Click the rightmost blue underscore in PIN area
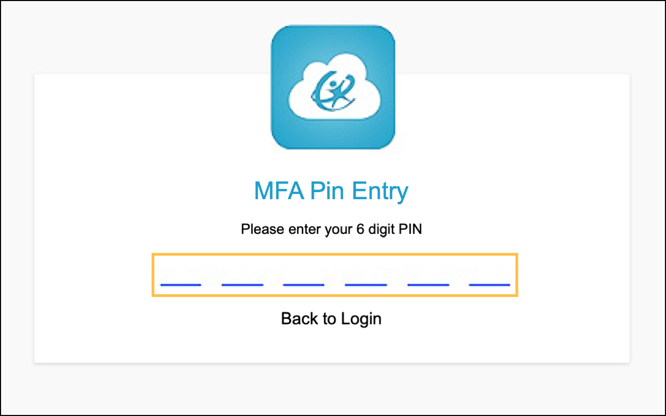 point(489,285)
